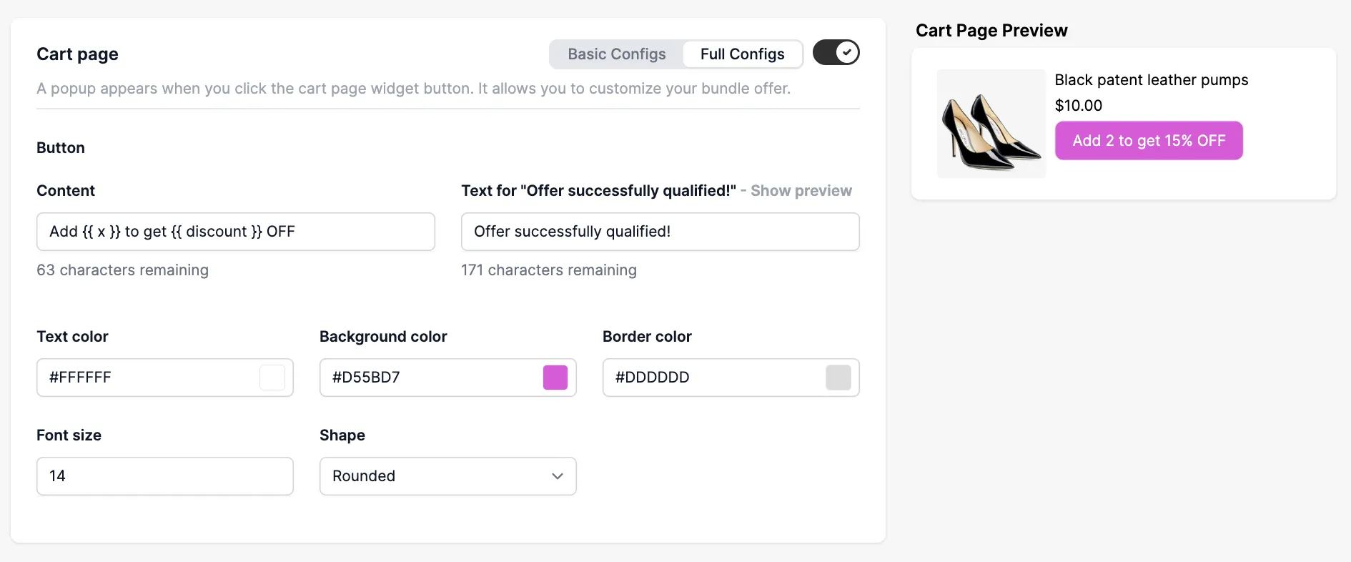Expand the Shape dropdown chevron
The image size is (1351, 562).
point(558,476)
